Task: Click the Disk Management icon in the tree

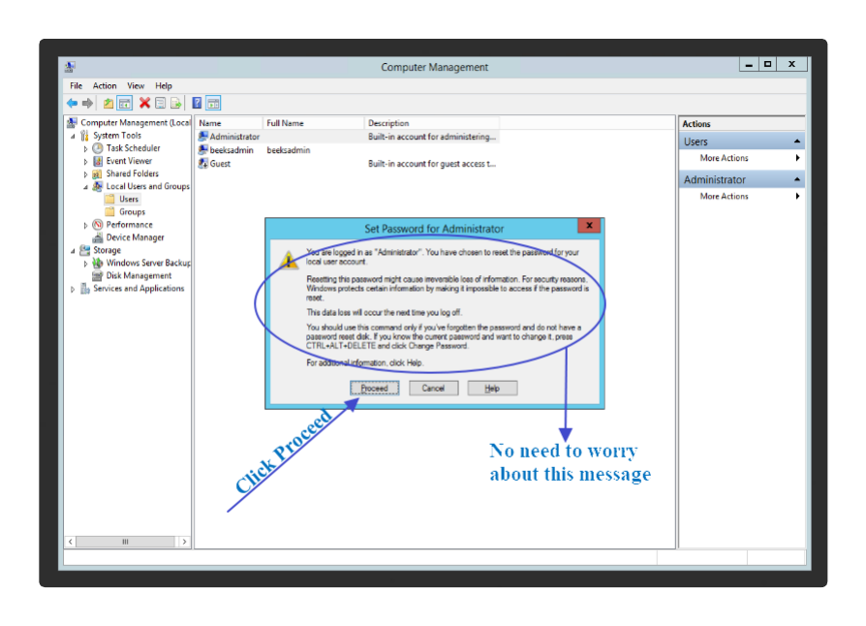Action: coord(98,276)
